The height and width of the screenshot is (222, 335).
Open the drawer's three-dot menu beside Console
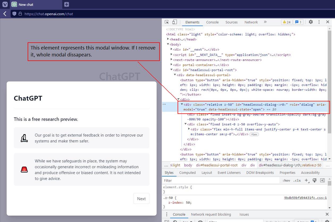point(167,214)
